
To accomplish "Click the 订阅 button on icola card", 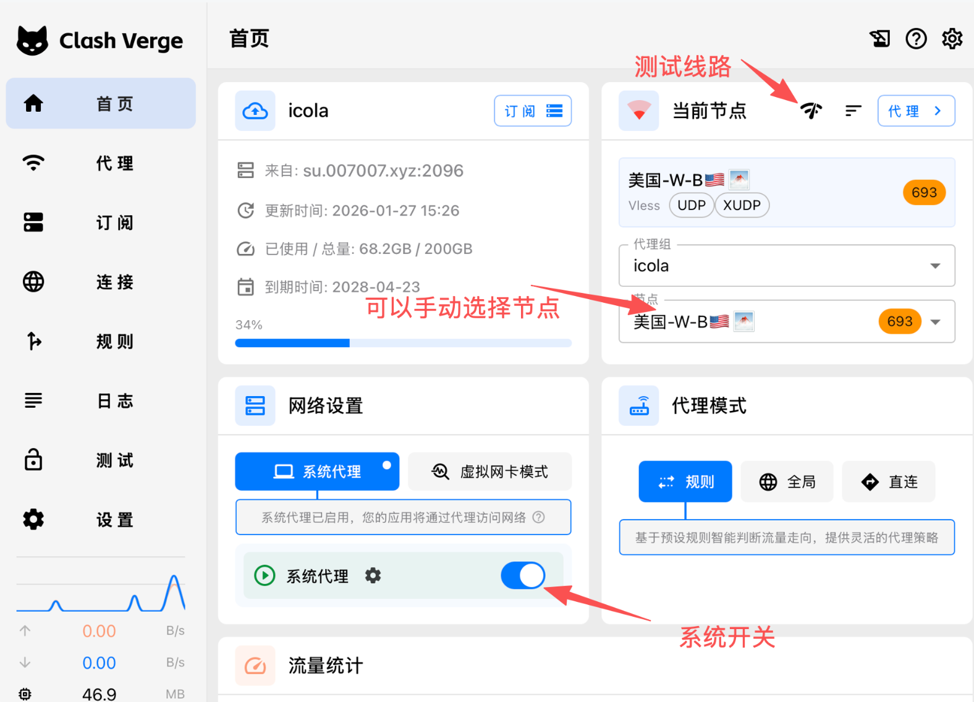I will coord(532,111).
